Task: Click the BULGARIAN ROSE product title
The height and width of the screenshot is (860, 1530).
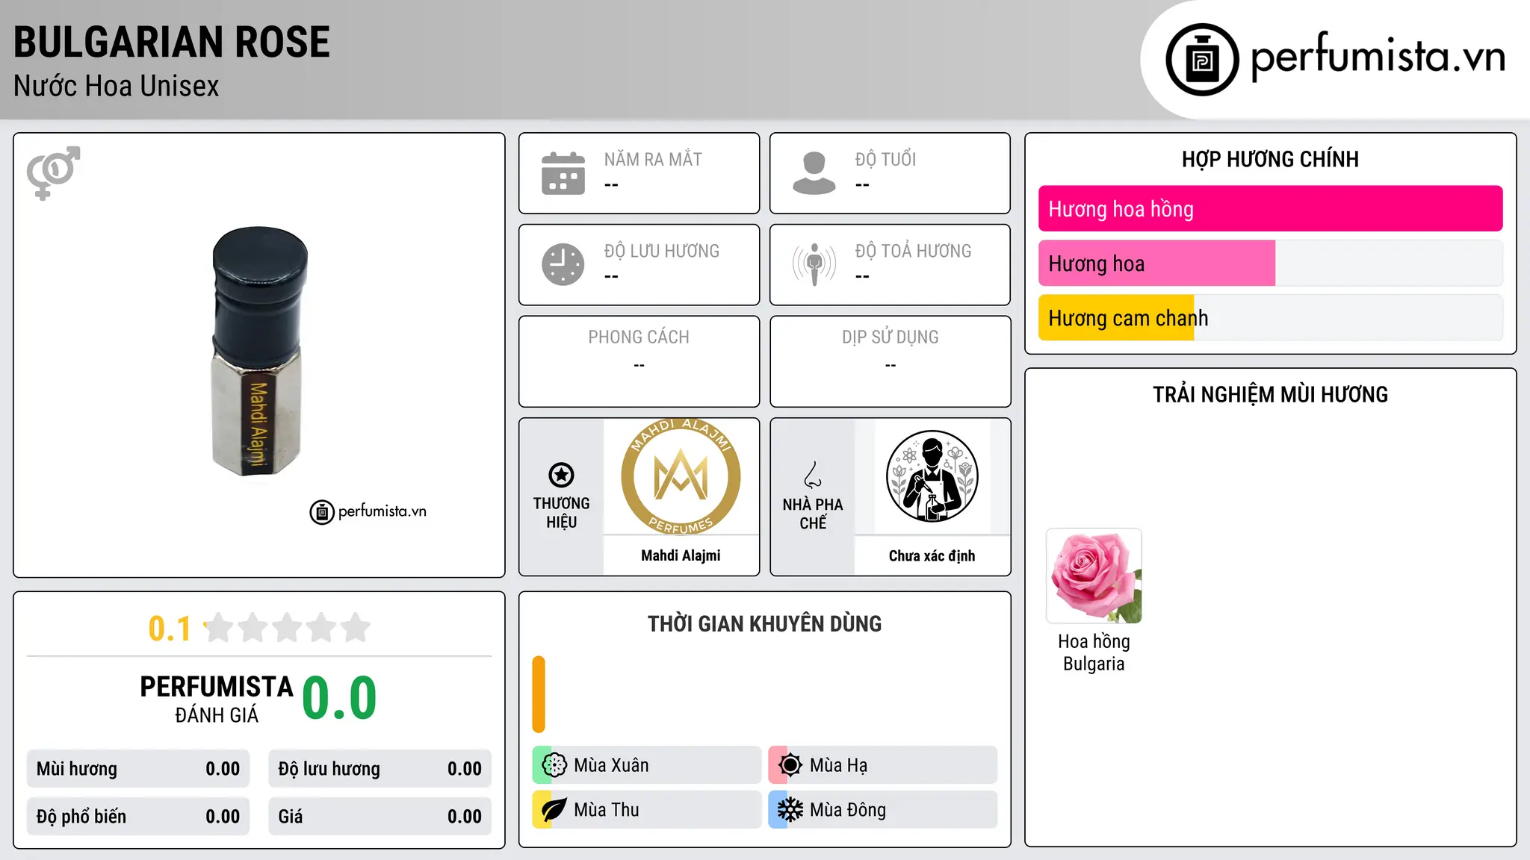Action: (172, 42)
